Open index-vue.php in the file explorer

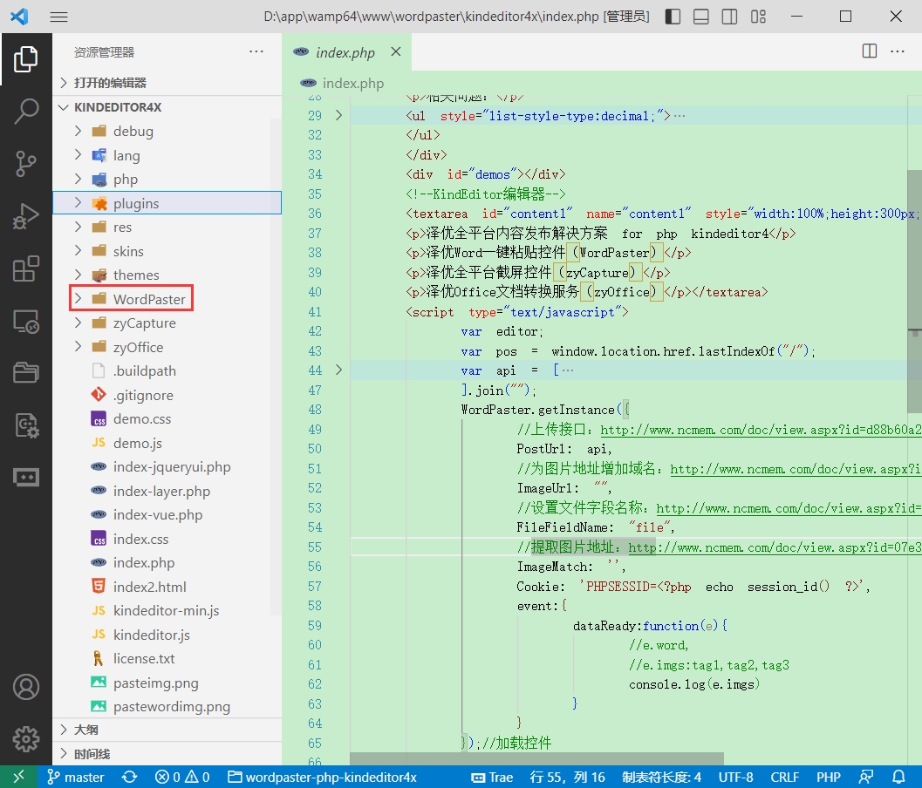point(157,514)
